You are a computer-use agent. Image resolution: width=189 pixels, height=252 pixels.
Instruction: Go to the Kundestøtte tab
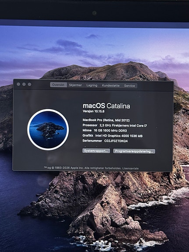(111, 85)
